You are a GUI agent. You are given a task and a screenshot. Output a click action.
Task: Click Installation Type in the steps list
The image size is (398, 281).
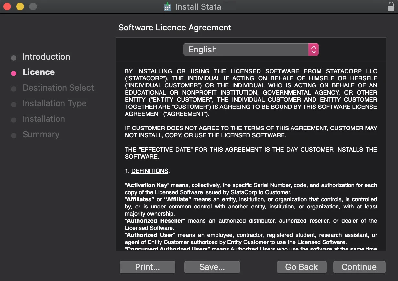click(x=54, y=103)
